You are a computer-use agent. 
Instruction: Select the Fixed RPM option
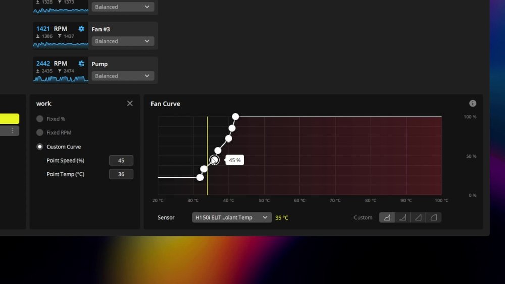pos(40,132)
